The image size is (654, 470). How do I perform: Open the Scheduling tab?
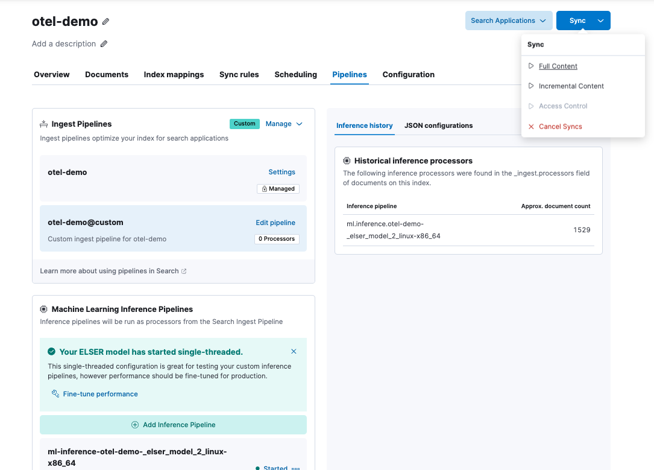295,75
